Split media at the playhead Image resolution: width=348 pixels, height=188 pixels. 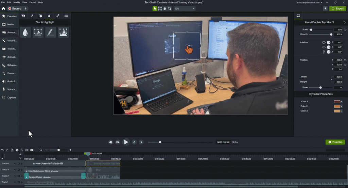27,150
